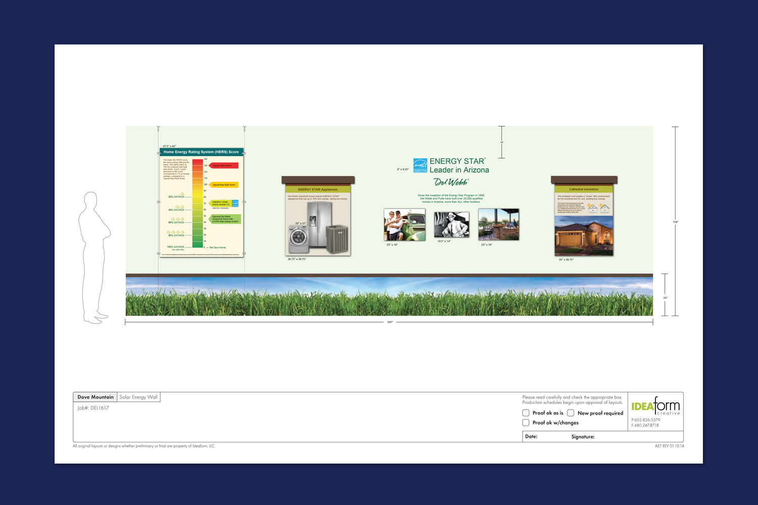Image resolution: width=758 pixels, height=505 pixels.
Task: Click the '33" x 31"' label inside appliances panel
Action: click(x=301, y=223)
